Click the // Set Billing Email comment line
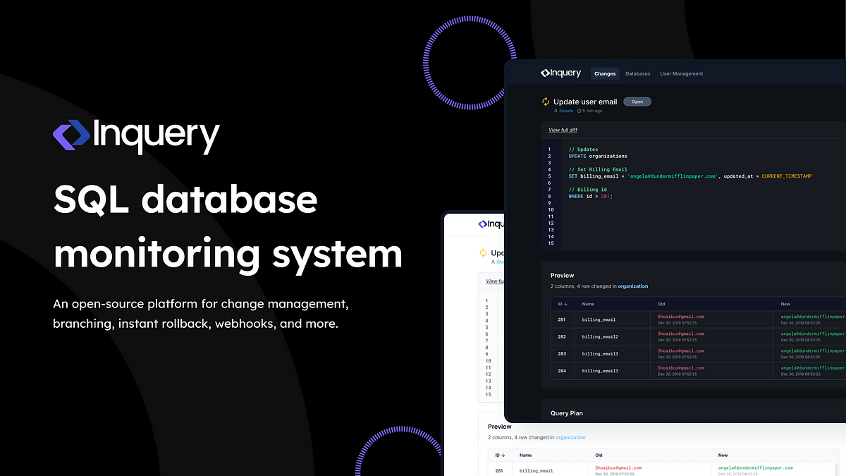The image size is (846, 476). (598, 169)
